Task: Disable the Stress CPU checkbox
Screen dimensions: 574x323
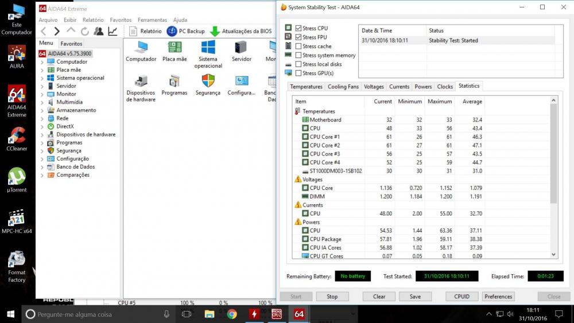Action: (298, 28)
